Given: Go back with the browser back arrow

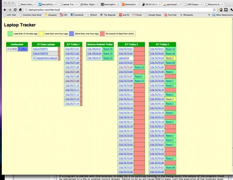Looking at the screenshot, I should [5, 10].
